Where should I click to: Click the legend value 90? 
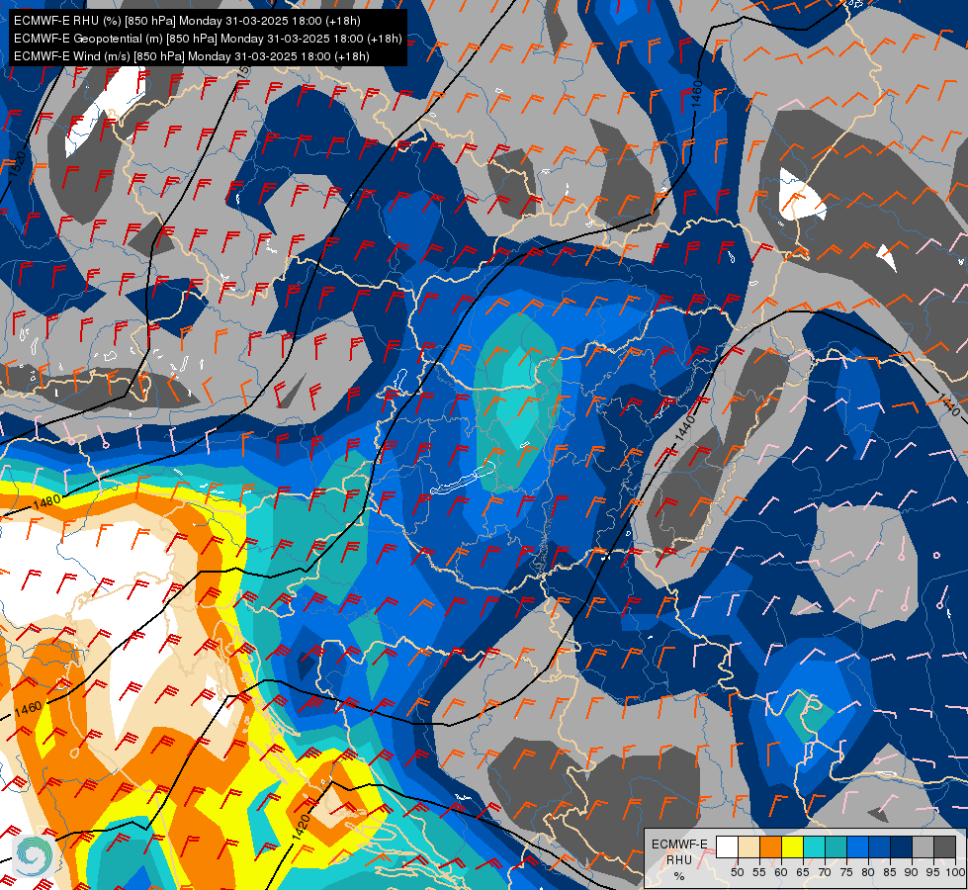(x=912, y=873)
